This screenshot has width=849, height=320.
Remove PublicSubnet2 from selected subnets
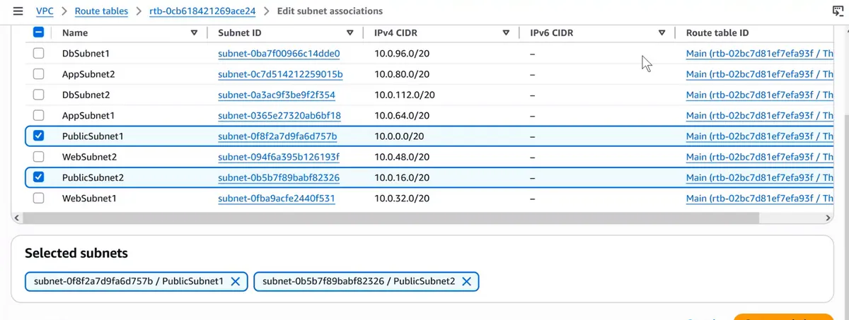[x=466, y=281]
